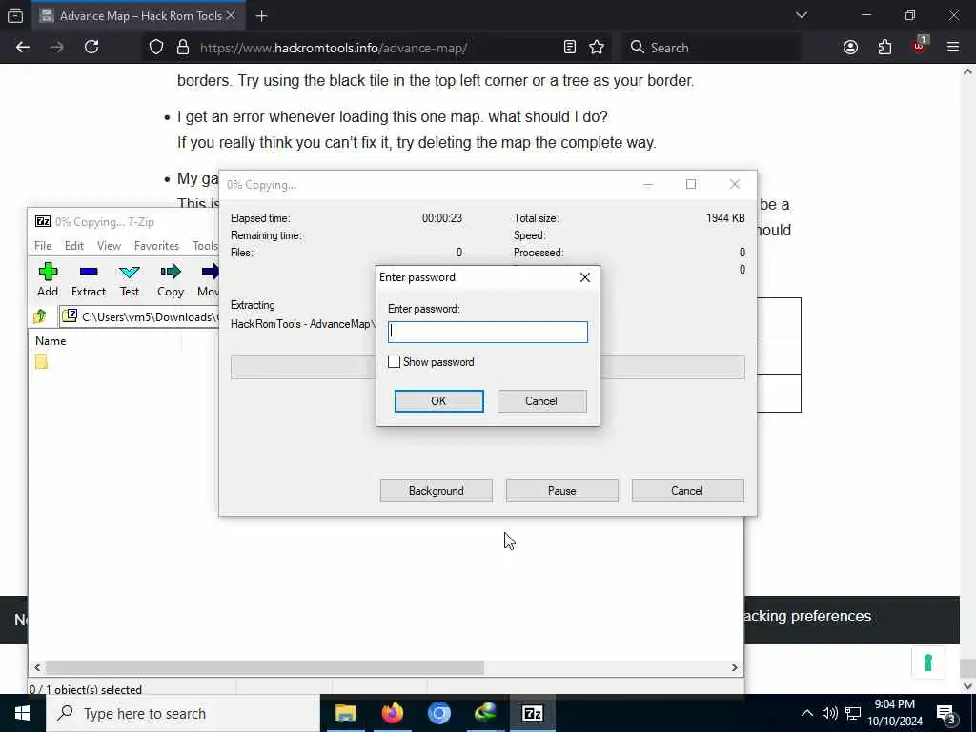Open the Favorites menu in 7-Zip
976x732 pixels.
[156, 246]
